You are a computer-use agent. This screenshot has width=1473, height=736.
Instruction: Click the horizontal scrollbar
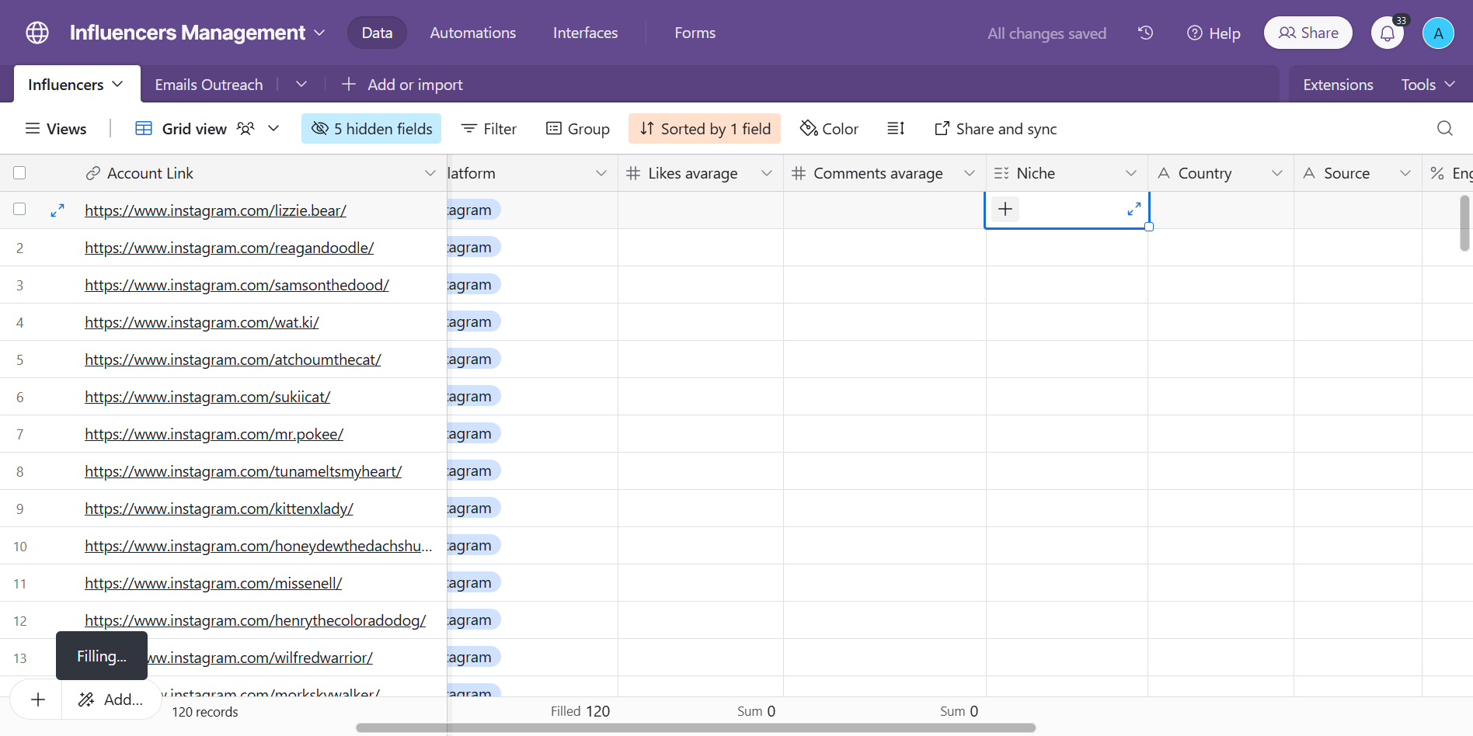(695, 727)
